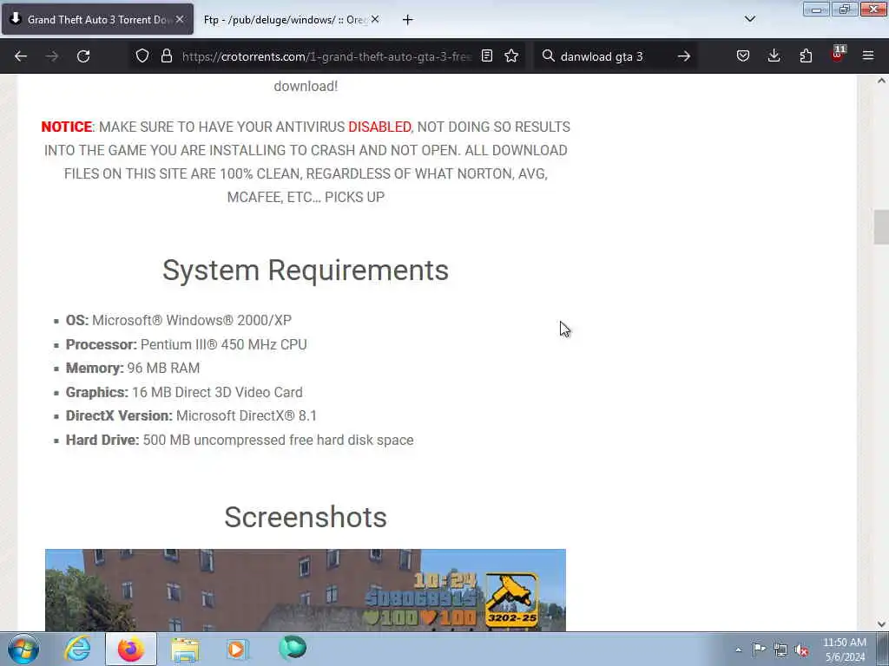Image resolution: width=889 pixels, height=666 pixels.
Task: Click Graphics: 16 MB Direct 3D line
Action: [x=184, y=392]
